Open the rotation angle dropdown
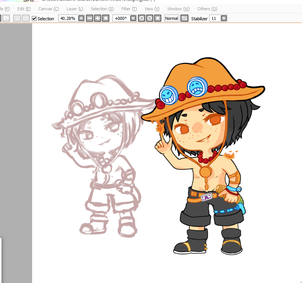 [x=133, y=18]
